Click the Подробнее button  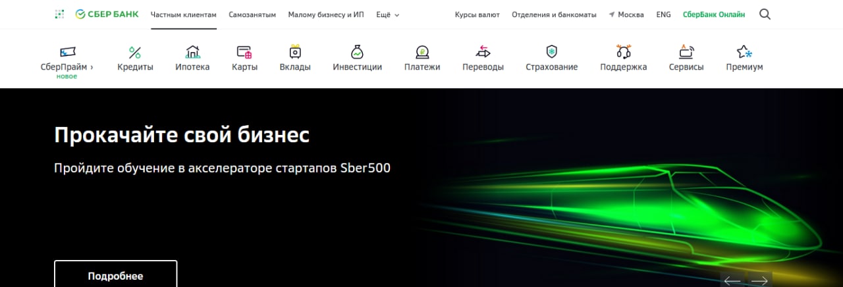pyautogui.click(x=115, y=276)
